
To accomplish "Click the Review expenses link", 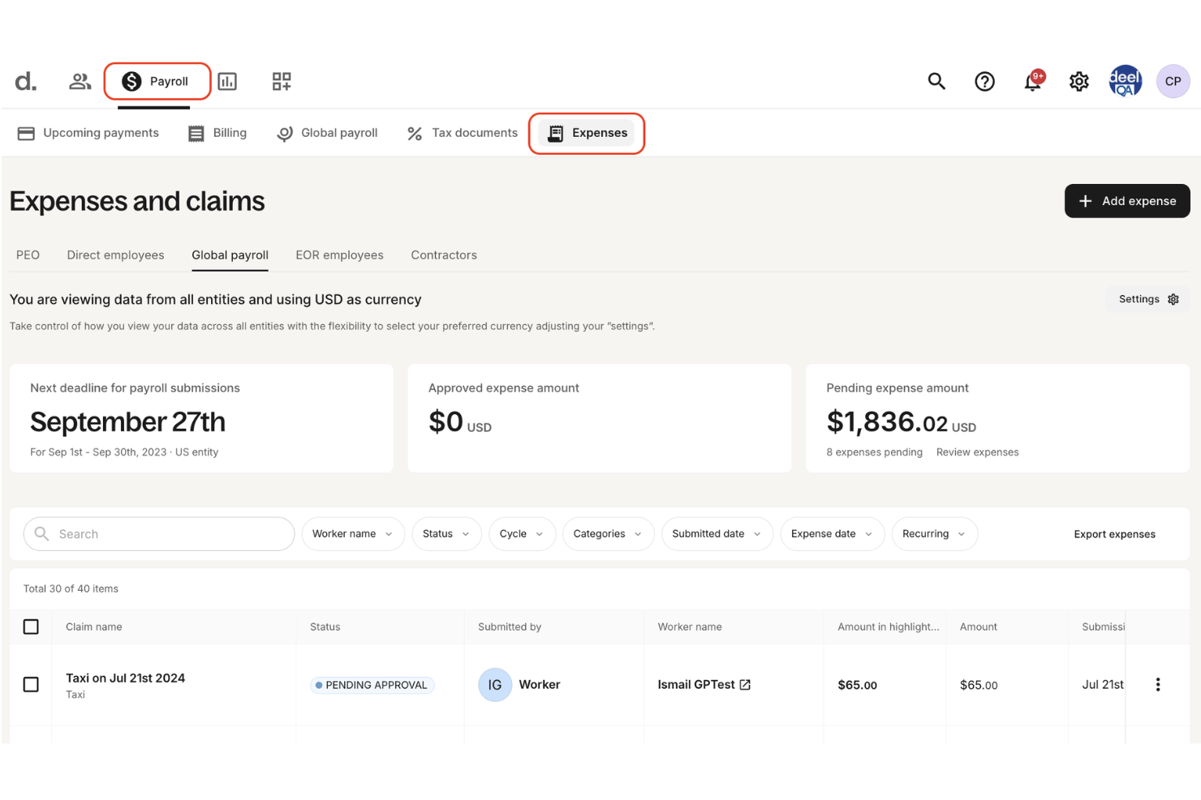I will (x=977, y=452).
